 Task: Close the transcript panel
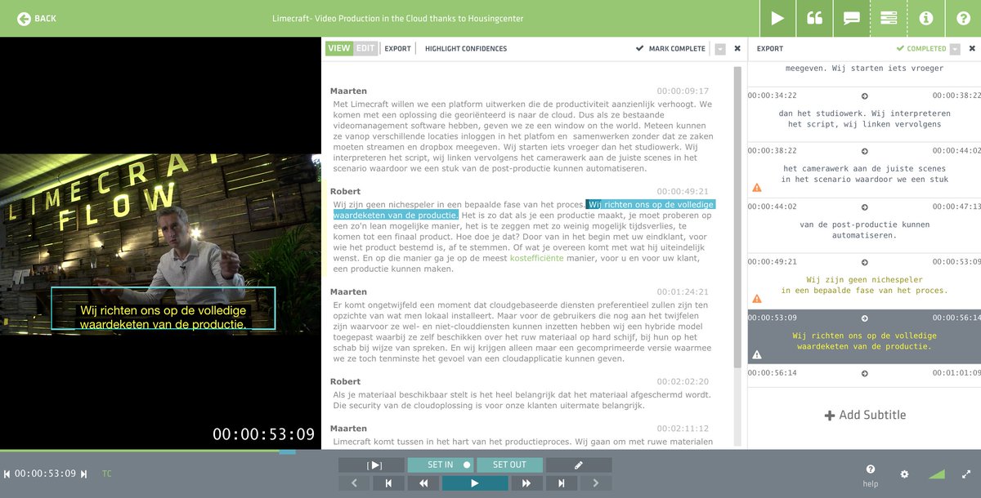(x=737, y=48)
